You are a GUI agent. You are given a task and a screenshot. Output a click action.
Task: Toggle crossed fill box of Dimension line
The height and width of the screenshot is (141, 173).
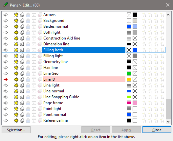coord(135,44)
